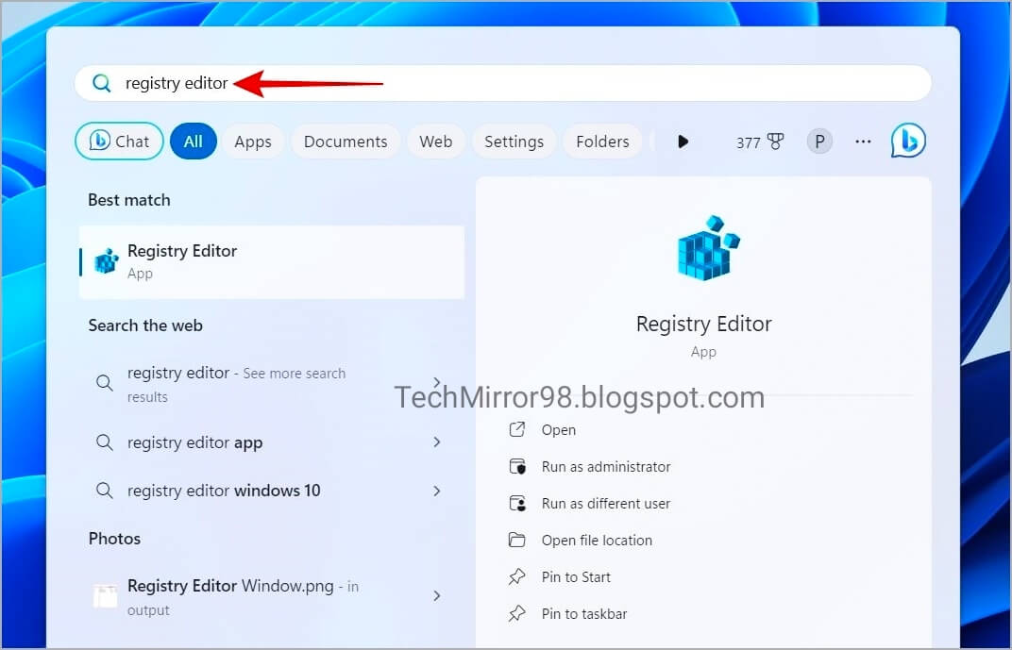1012x650 pixels.
Task: Open the 377 rewards points trophy
Action: click(760, 142)
